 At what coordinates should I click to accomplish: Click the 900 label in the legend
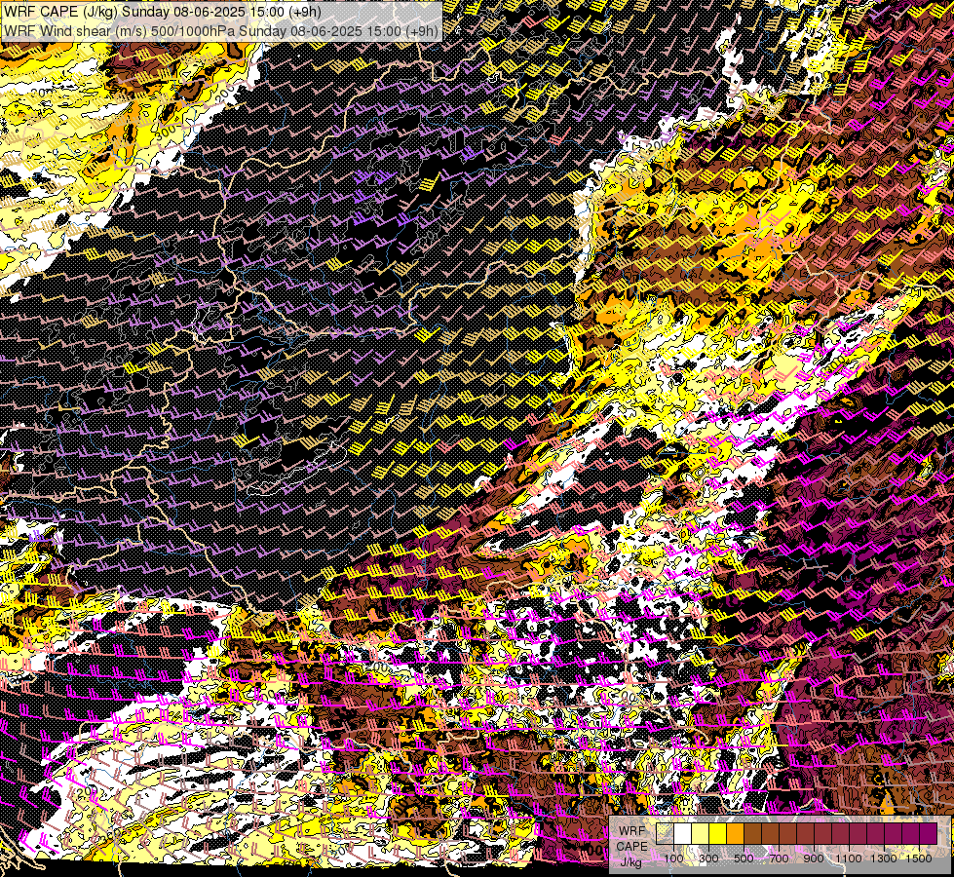pyautogui.click(x=814, y=858)
